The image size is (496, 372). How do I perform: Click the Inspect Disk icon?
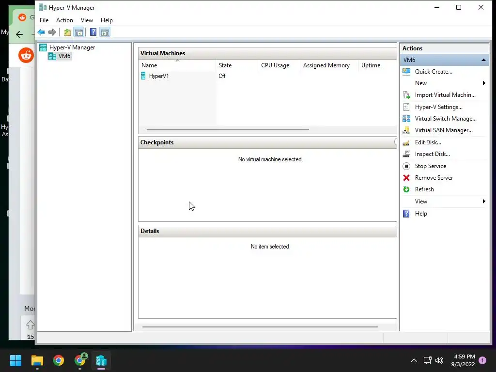click(x=406, y=154)
